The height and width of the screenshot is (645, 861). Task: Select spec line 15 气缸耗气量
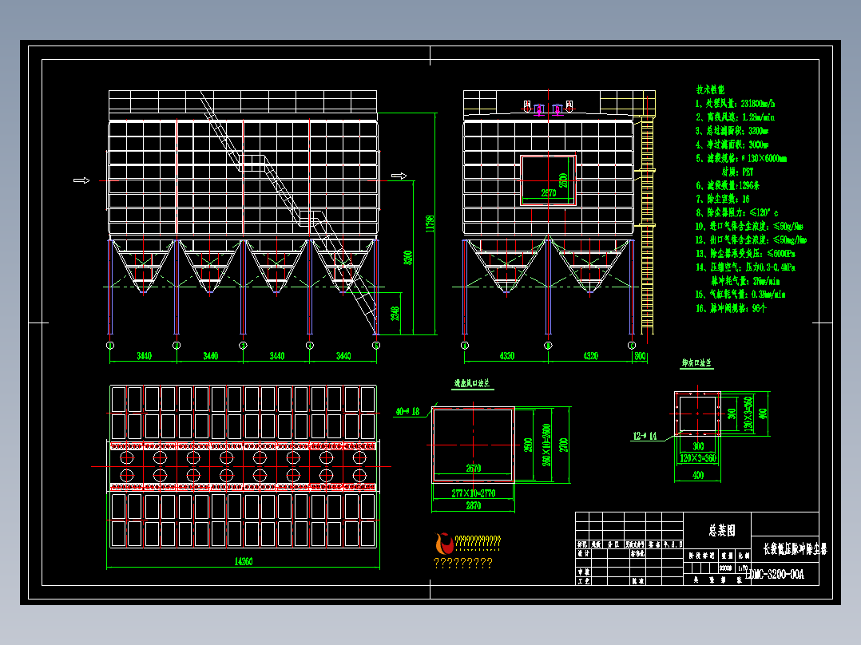[x=740, y=295]
